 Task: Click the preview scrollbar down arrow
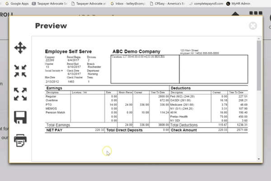(x=259, y=159)
